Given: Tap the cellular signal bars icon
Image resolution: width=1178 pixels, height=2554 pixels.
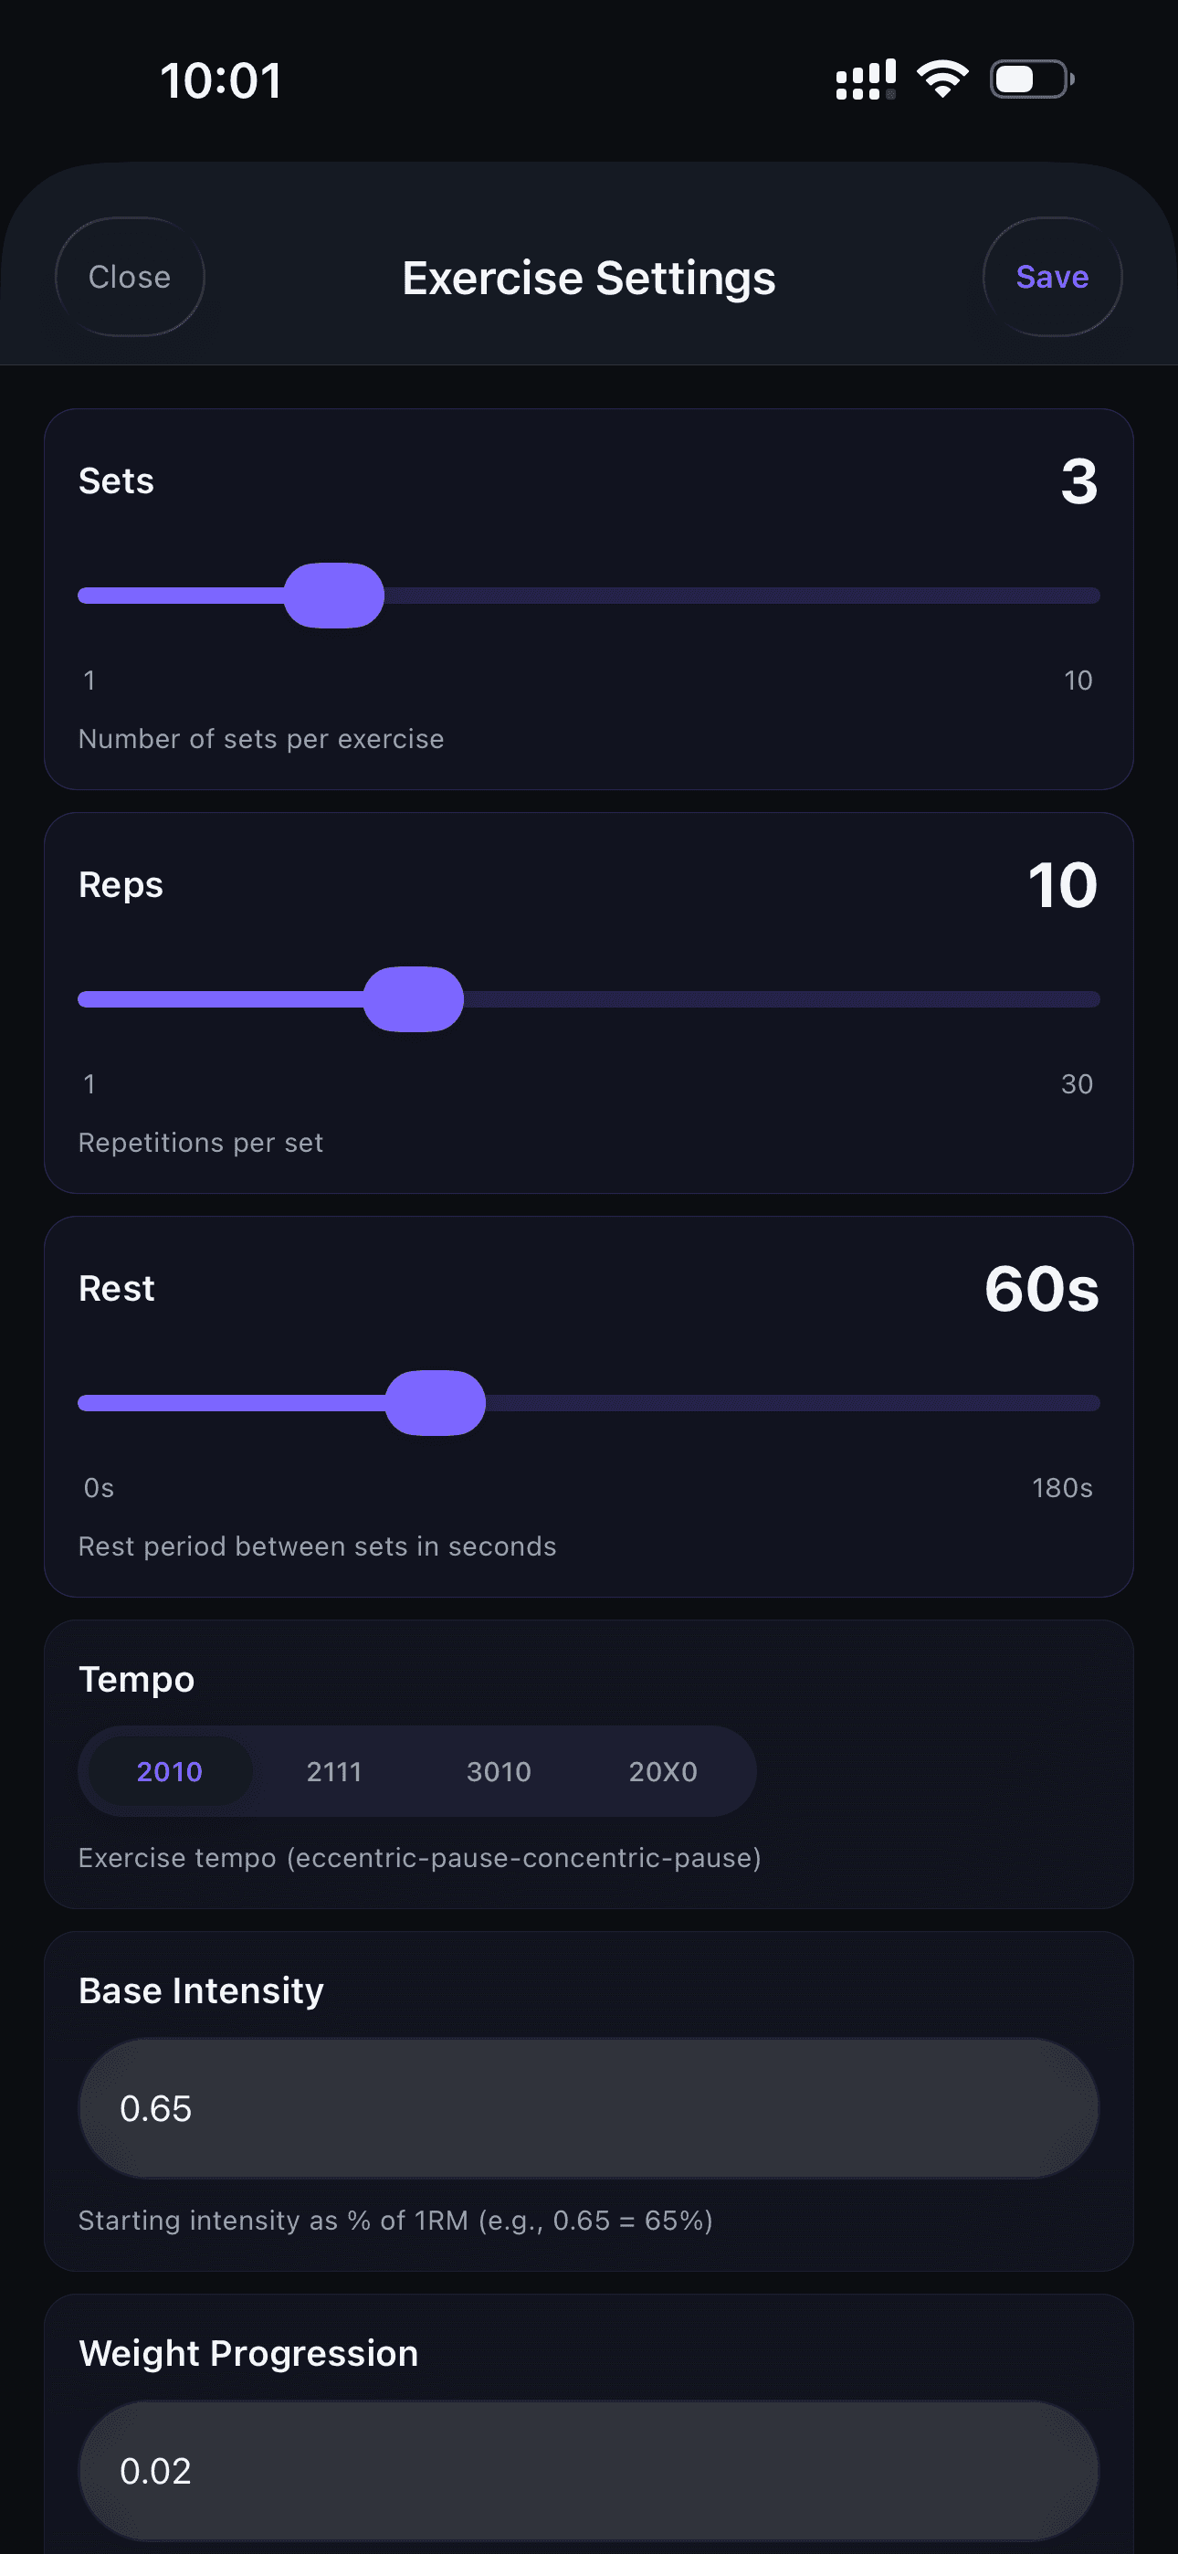Looking at the screenshot, I should (x=866, y=79).
